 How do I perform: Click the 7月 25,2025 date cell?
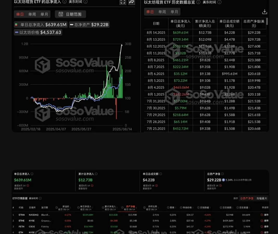[x=156, y=129]
